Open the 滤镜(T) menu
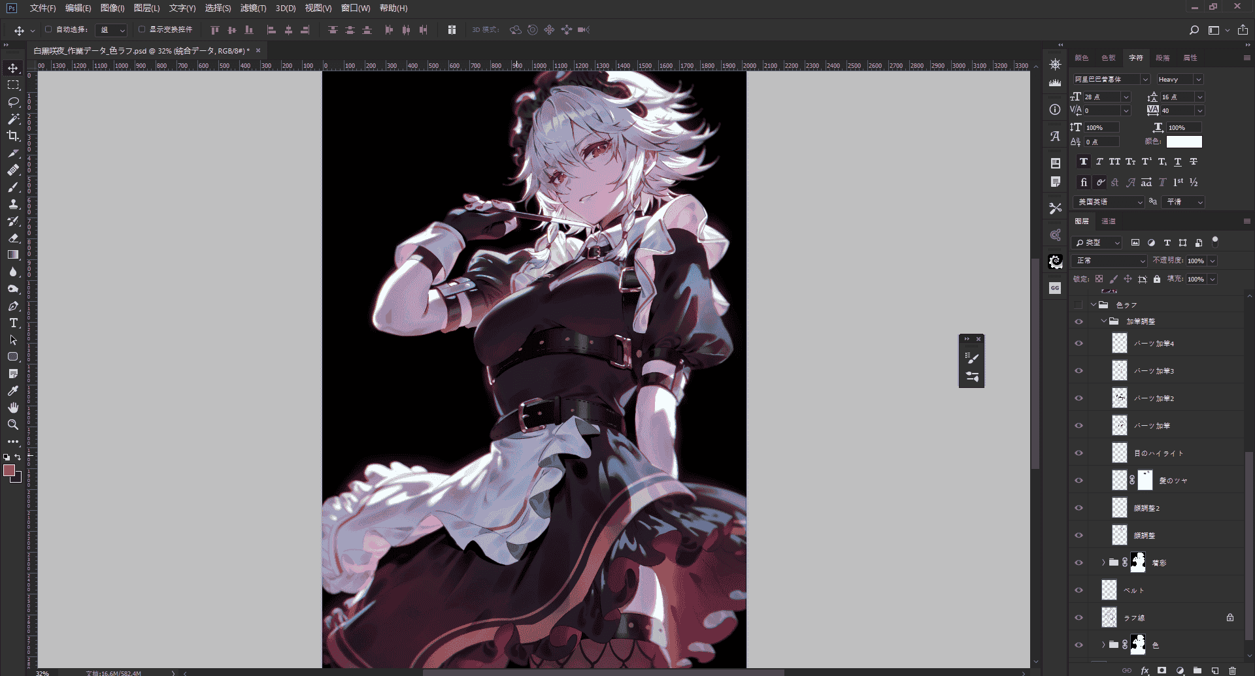The image size is (1255, 676). (253, 8)
